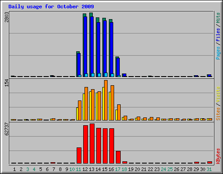Select the red KBytes bar for day 12
This screenshot has width=223, height=174.
click(85, 144)
